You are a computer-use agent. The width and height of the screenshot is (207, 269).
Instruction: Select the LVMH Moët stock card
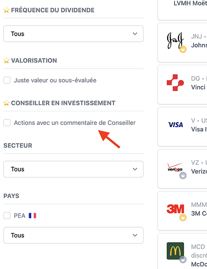pos(182,10)
